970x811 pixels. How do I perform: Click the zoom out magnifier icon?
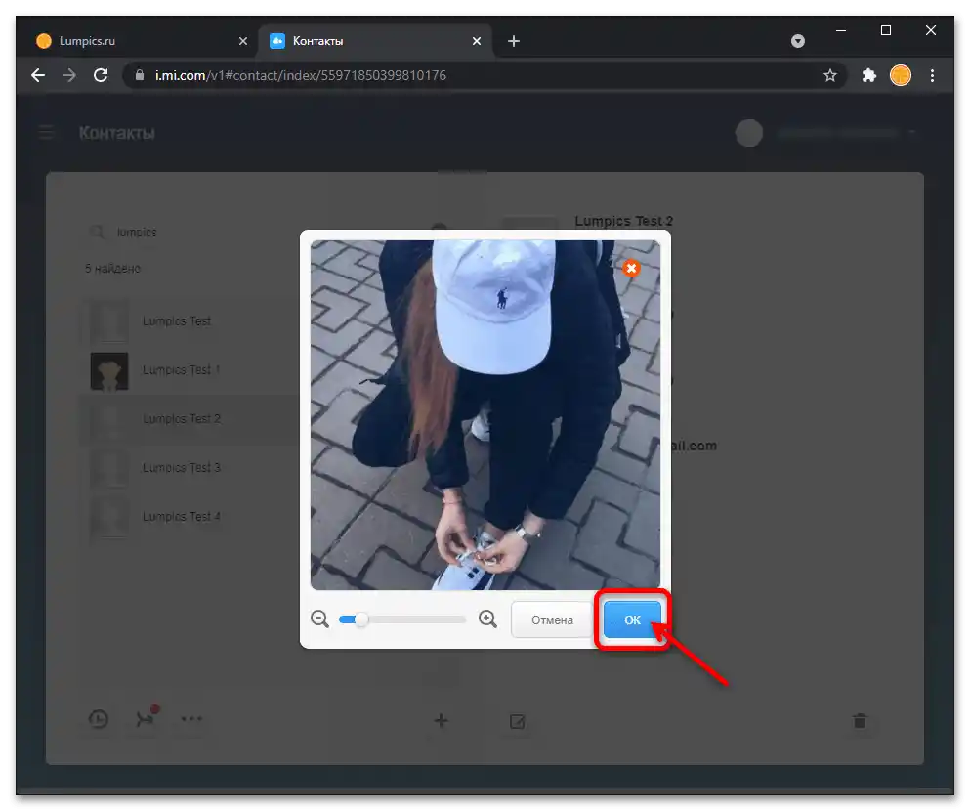tap(319, 619)
